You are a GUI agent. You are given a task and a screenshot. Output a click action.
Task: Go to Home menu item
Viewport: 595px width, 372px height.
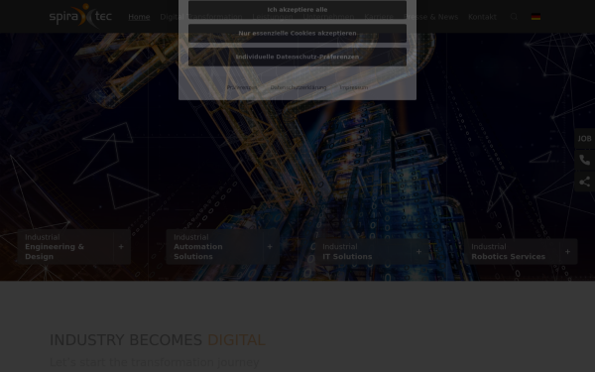[139, 17]
